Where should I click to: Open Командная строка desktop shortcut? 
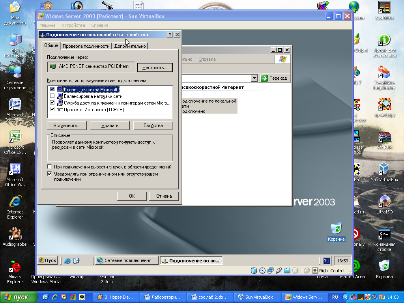pos(384,239)
